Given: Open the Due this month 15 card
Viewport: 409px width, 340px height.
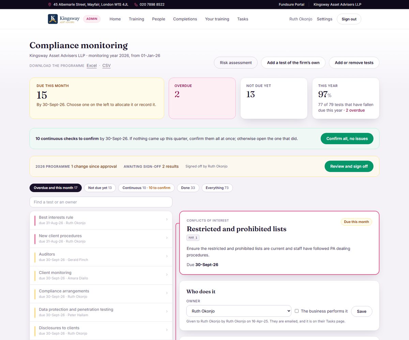Looking at the screenshot, I should pos(97,98).
